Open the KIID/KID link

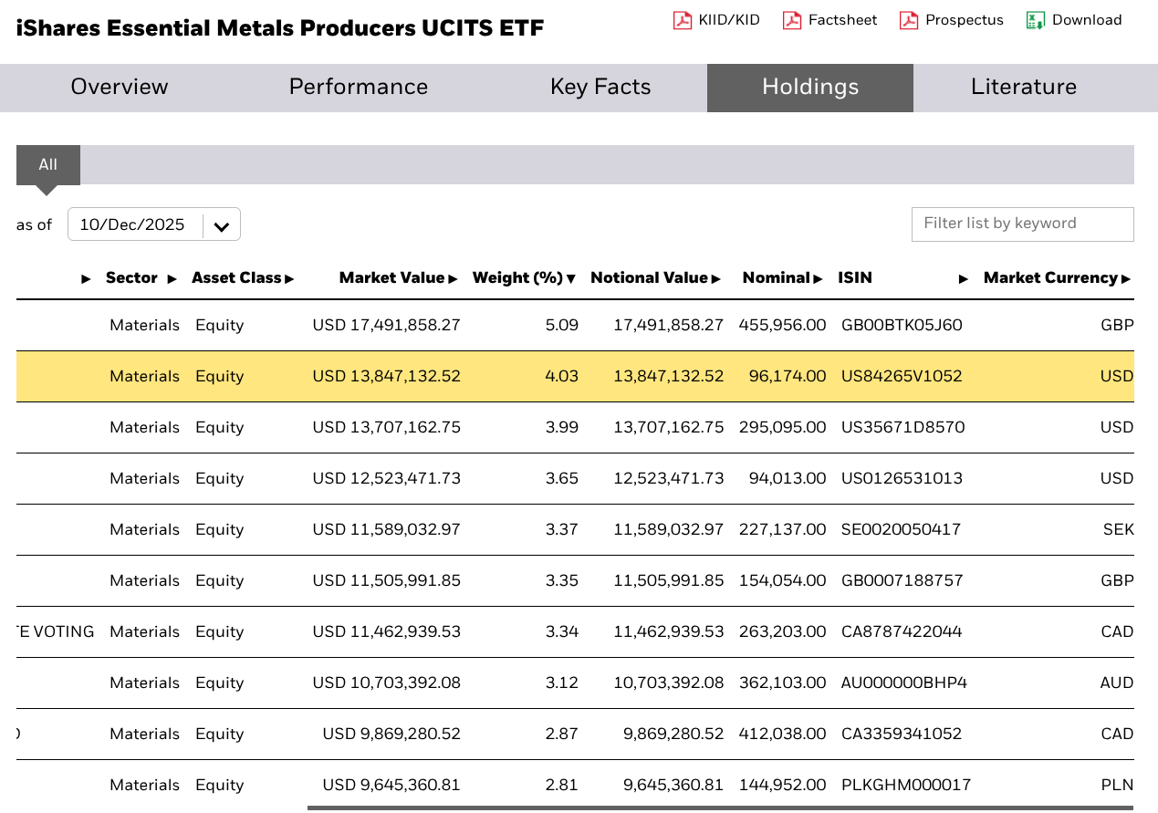729,20
